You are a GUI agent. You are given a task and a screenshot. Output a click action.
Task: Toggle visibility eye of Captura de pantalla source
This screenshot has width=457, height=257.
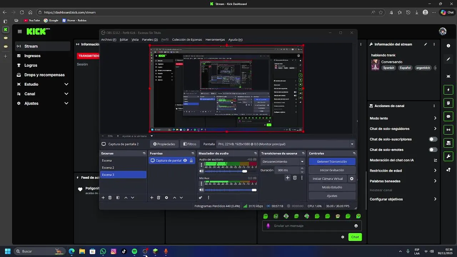[185, 161]
